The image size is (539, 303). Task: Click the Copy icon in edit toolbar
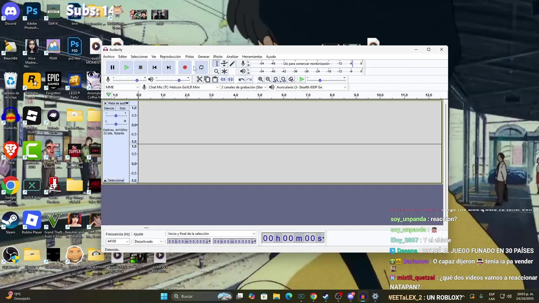pyautogui.click(x=207, y=79)
